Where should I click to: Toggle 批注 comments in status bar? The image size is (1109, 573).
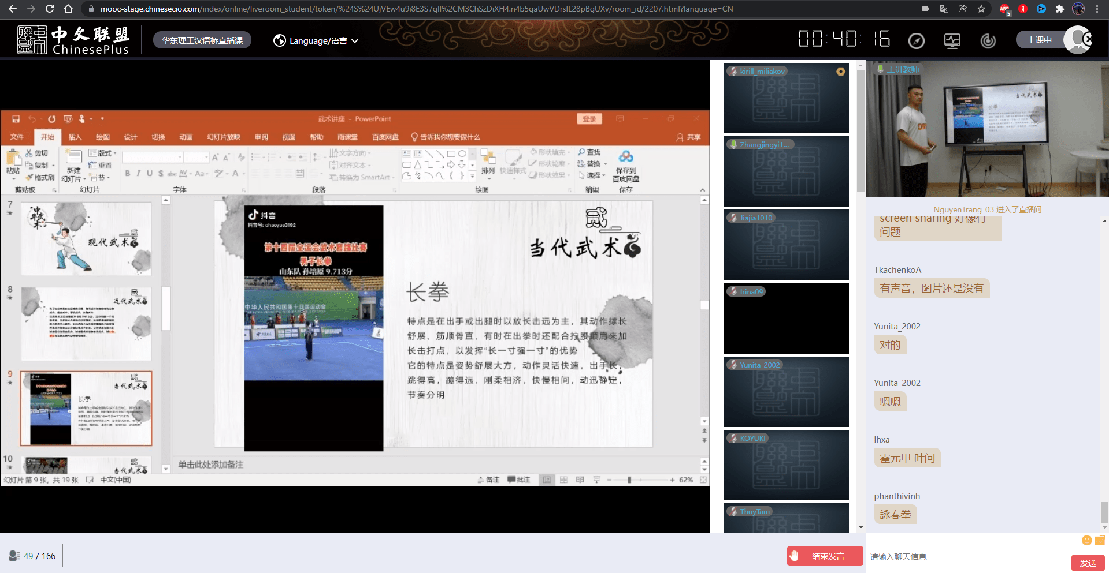pos(518,480)
